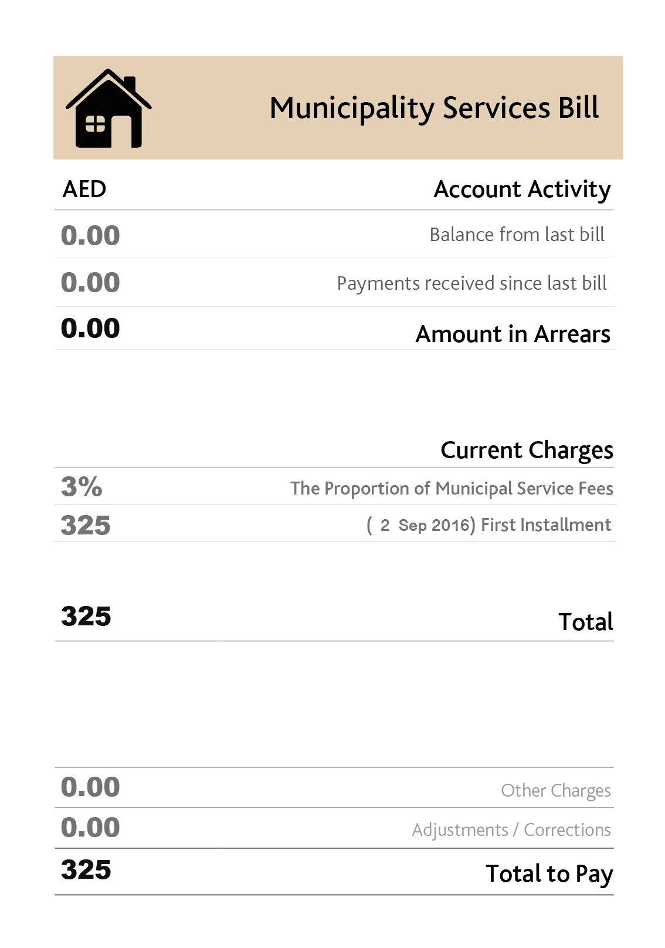665x948 pixels.
Task: Click the house icon in header
Action: click(108, 109)
